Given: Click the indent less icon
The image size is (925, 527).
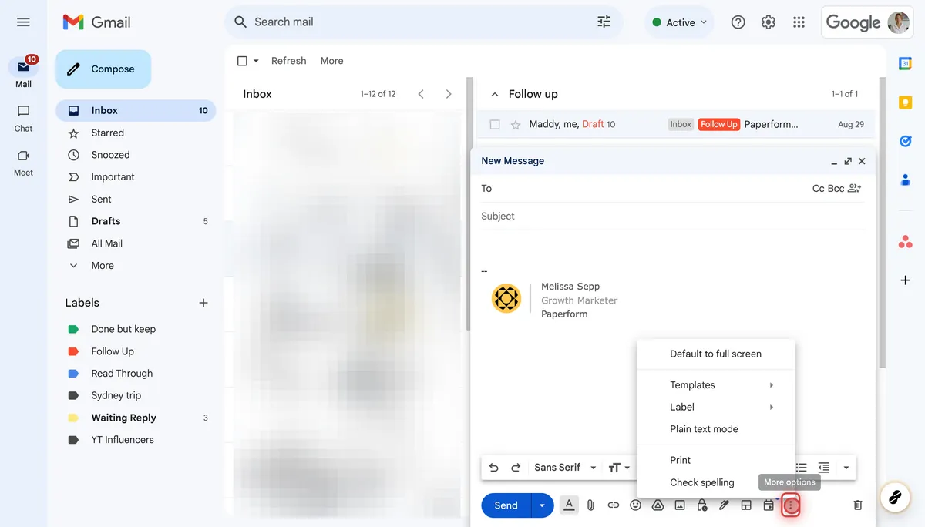Looking at the screenshot, I should [823, 468].
